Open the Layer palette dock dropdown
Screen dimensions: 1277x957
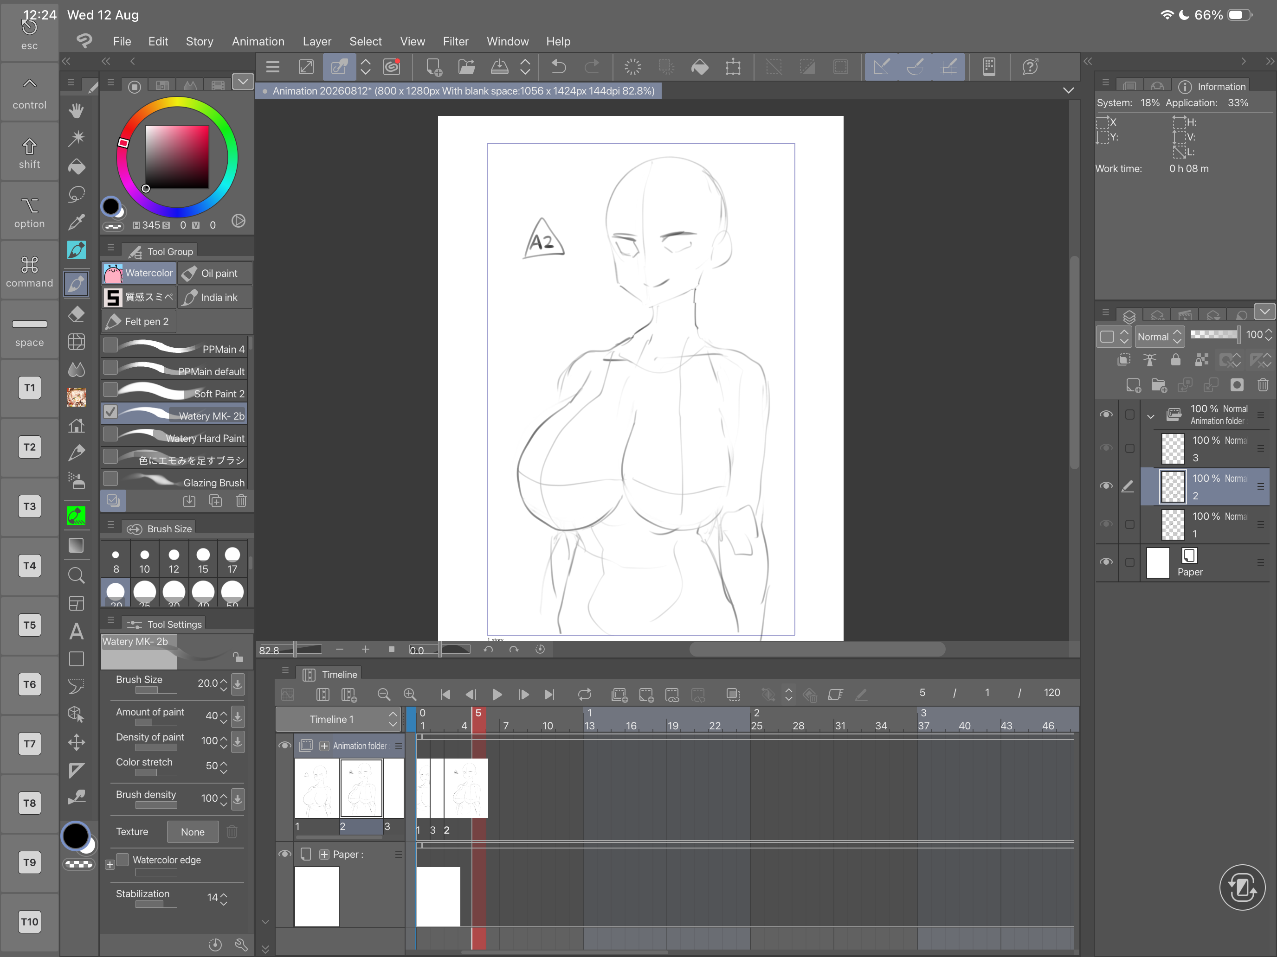(1265, 312)
